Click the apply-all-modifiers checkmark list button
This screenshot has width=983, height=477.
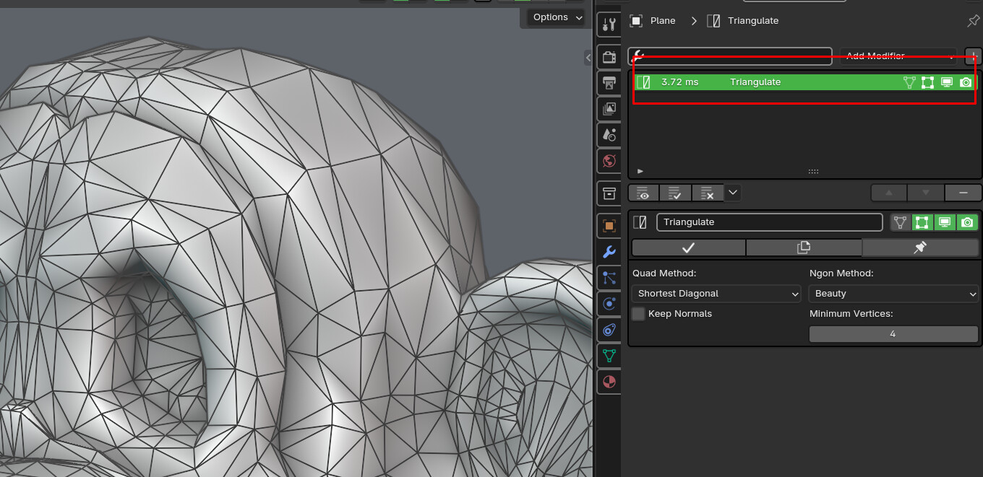[x=675, y=193]
